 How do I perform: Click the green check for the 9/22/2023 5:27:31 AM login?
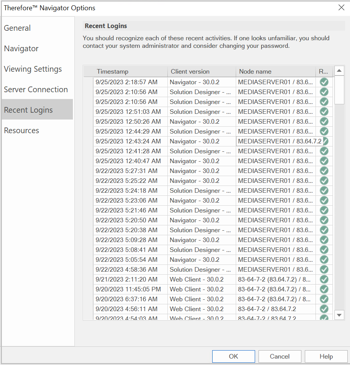coord(324,171)
